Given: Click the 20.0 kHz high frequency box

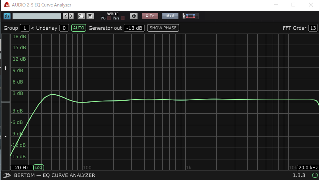Looking at the screenshot, I should (308, 168).
